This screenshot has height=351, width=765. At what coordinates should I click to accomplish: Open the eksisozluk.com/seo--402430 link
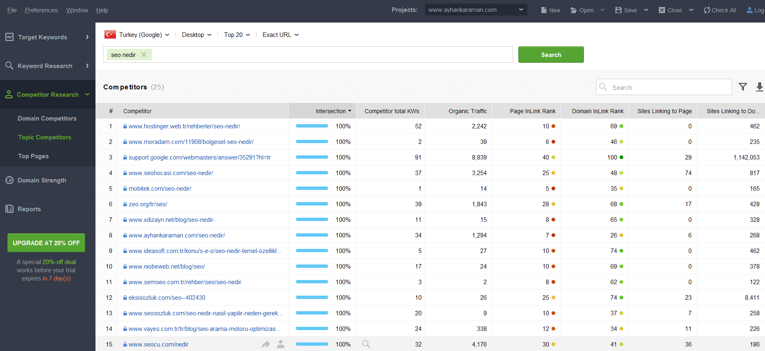[167, 298]
